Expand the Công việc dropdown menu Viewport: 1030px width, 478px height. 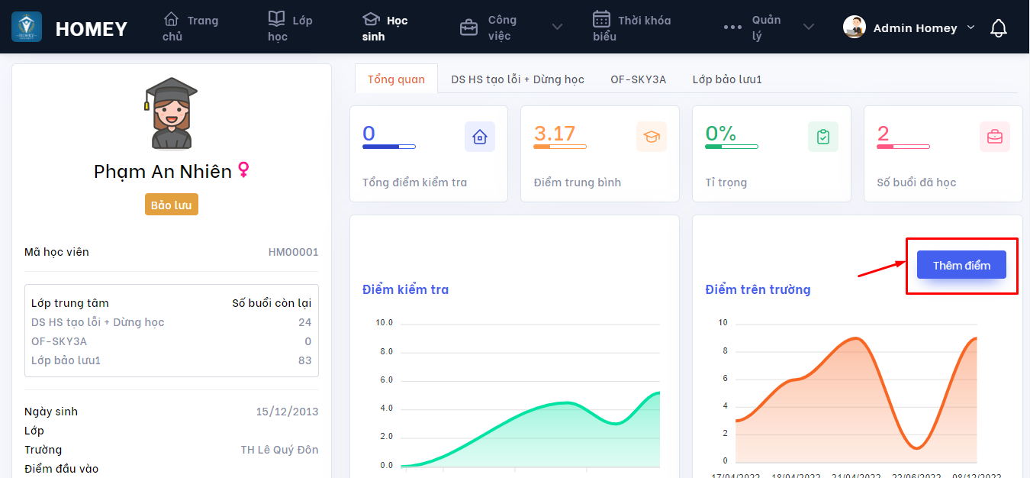tap(557, 27)
